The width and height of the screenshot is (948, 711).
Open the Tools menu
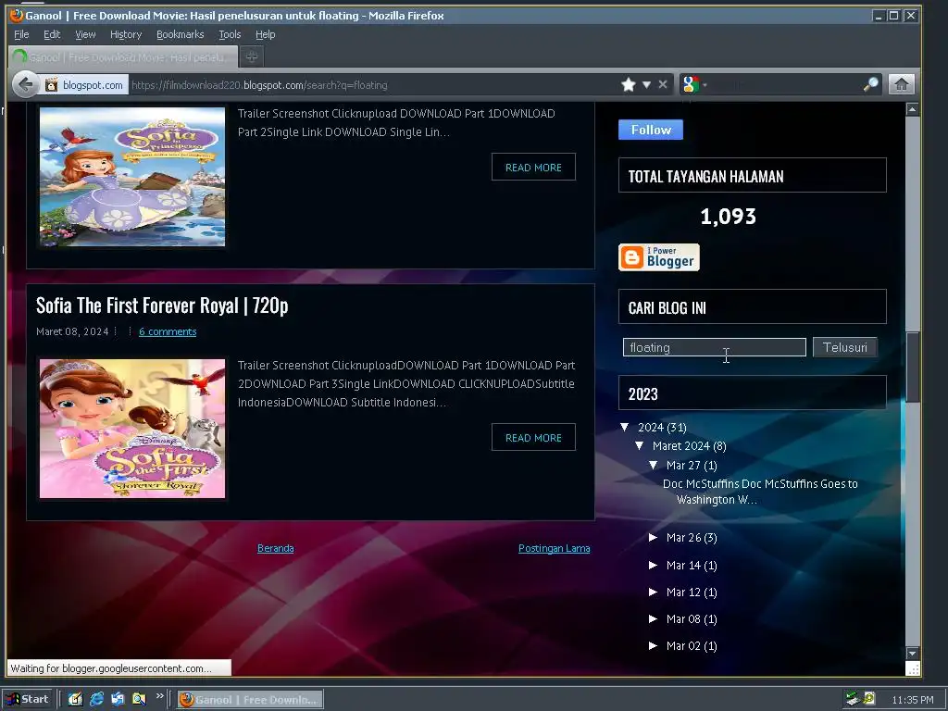point(230,34)
